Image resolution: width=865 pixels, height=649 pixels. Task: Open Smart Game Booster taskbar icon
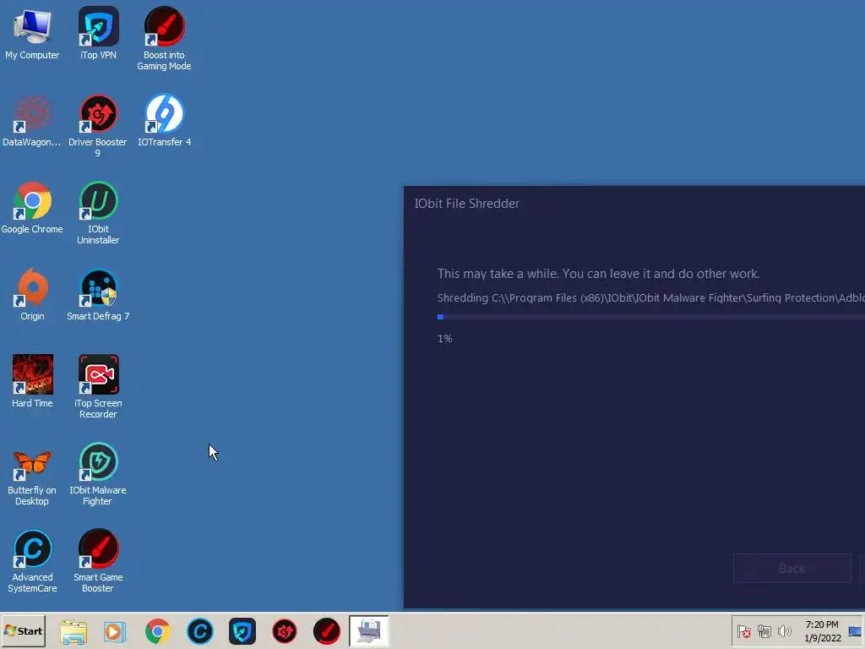point(327,631)
